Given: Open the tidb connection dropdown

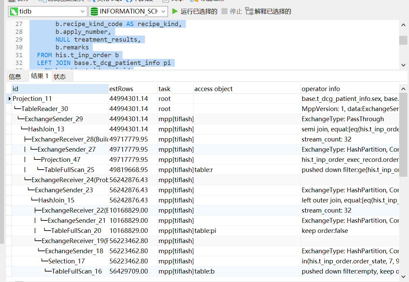Looking at the screenshot, I should tap(82, 11).
